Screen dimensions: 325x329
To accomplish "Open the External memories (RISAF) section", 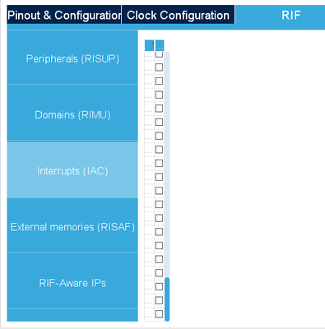I will (x=72, y=225).
